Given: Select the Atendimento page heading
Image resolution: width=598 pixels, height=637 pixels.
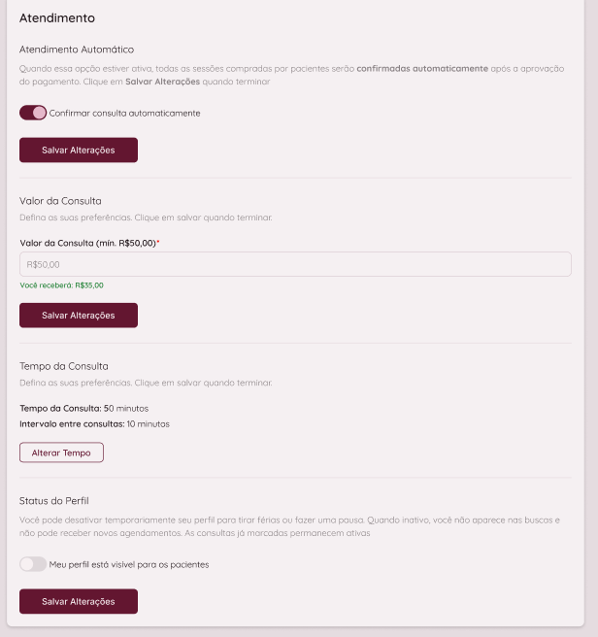Looking at the screenshot, I should tap(57, 17).
